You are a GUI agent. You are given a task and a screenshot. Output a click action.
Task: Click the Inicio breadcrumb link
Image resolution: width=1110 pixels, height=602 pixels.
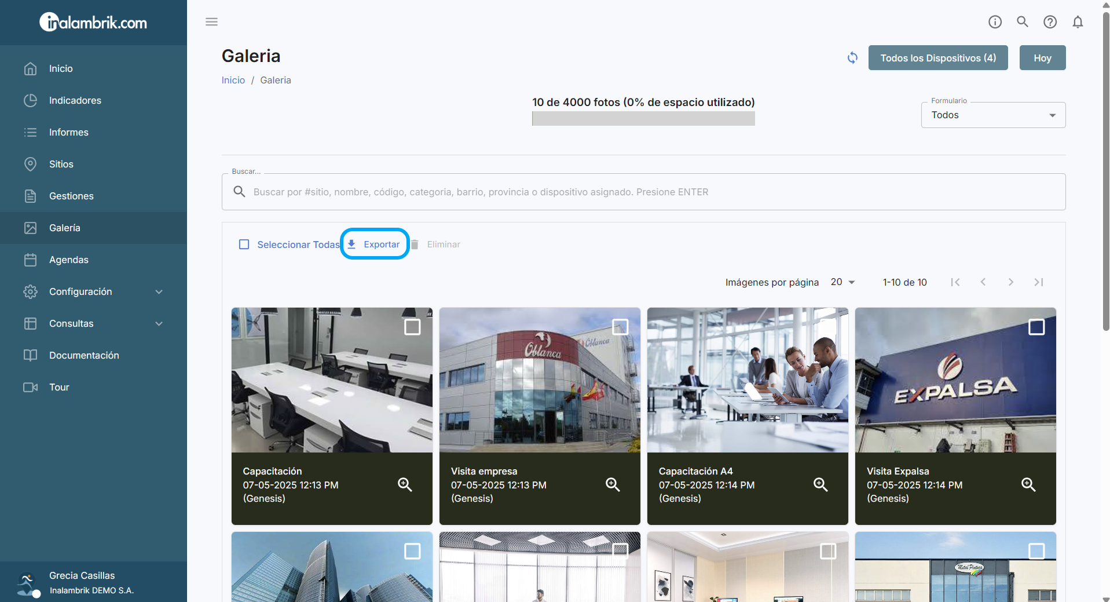coord(233,80)
